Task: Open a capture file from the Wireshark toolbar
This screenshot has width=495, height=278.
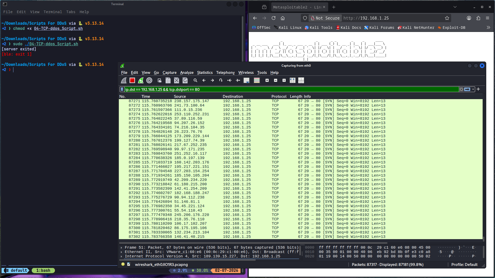Action: tap(160, 81)
